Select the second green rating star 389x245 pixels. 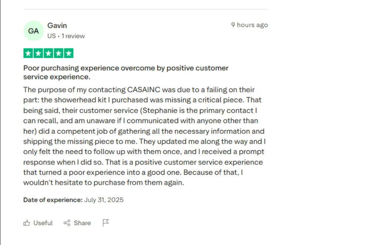tap(38, 53)
